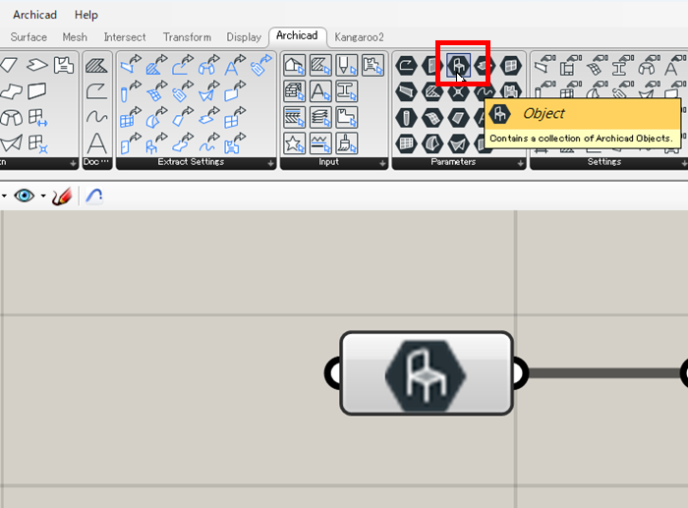Image resolution: width=688 pixels, height=508 pixels.
Task: Select the Curtain Wall grid hexagon icon
Action: 406,143
